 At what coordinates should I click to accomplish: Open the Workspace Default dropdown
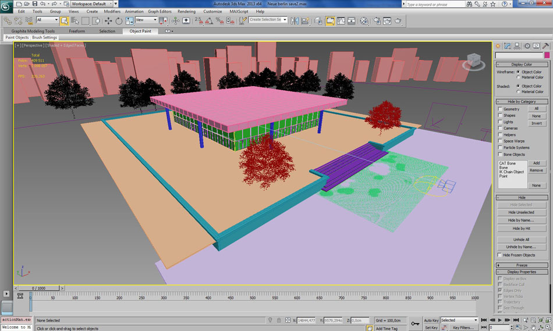click(93, 3)
